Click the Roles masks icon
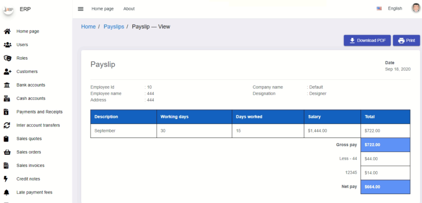Image resolution: width=422 pixels, height=203 pixels. [7, 58]
